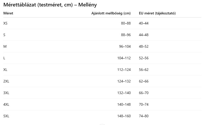This screenshot has height=125, width=202.
Task: Select the S size row label
Action: (4, 35)
